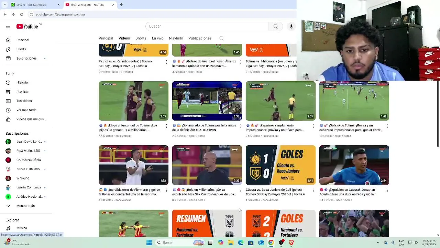This screenshot has width=440, height=248.
Task: Open options for Golazo de Tolima cabezazo video
Action: click(387, 126)
